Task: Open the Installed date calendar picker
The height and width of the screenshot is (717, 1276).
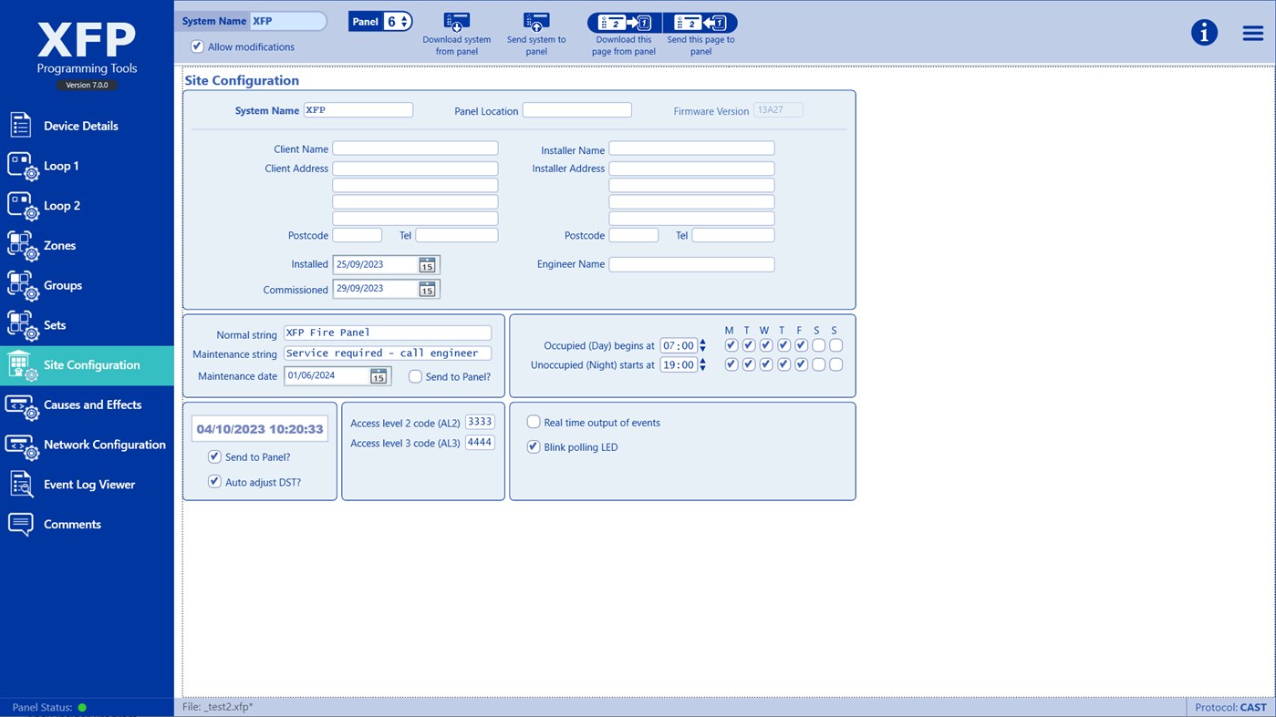Action: coord(425,264)
